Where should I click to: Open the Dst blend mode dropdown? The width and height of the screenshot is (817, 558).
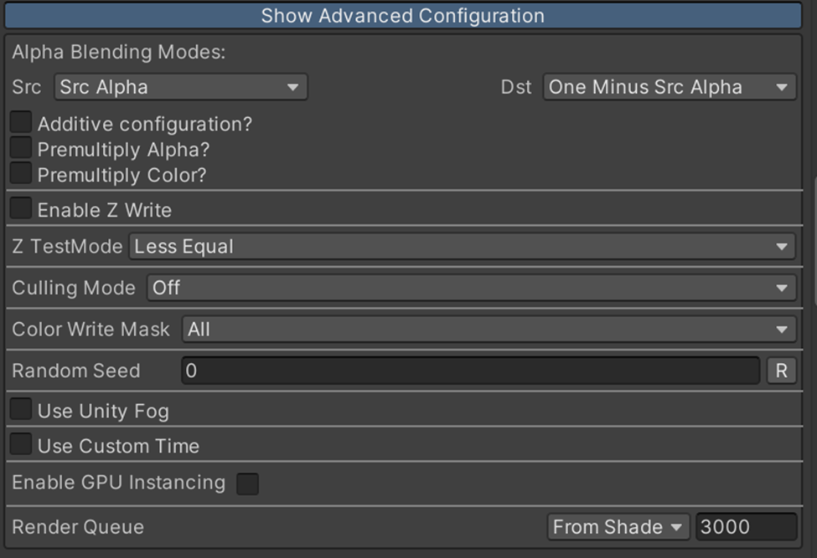(670, 87)
